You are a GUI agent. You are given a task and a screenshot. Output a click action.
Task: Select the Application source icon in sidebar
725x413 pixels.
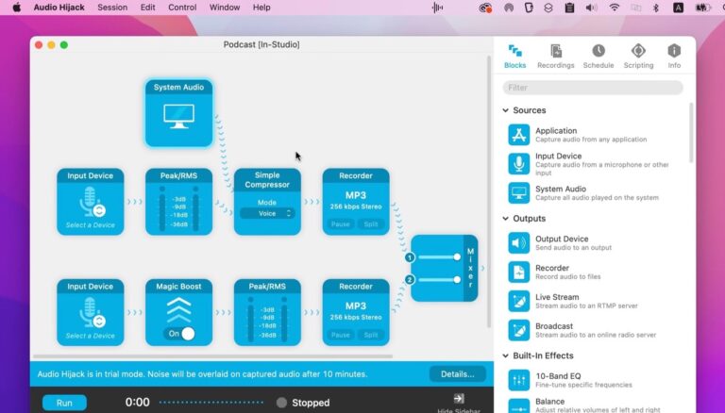(x=519, y=135)
